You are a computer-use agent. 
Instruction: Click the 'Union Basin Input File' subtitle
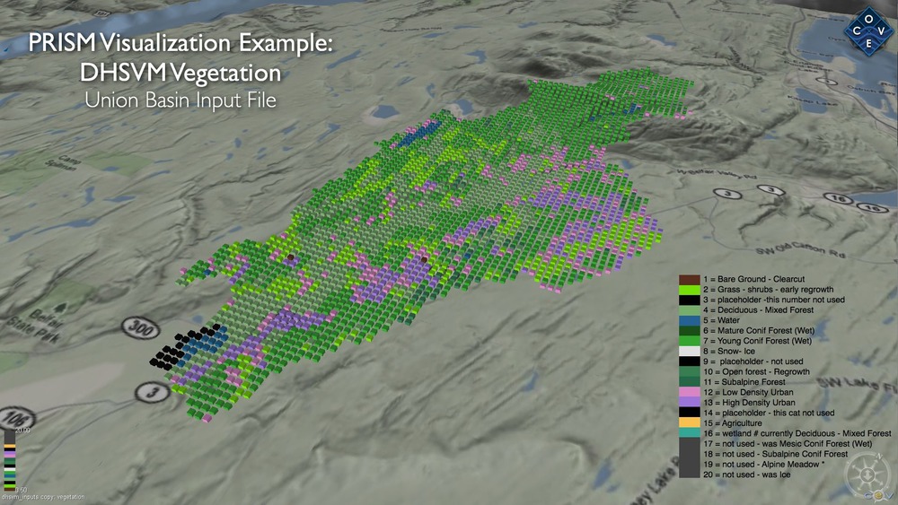click(180, 100)
